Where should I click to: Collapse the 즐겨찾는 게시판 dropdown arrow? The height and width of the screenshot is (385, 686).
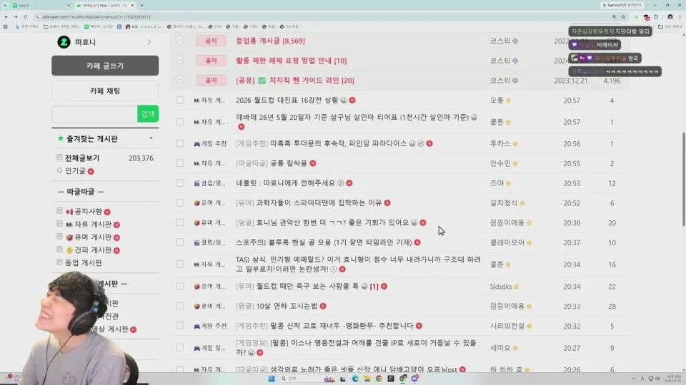point(151,138)
